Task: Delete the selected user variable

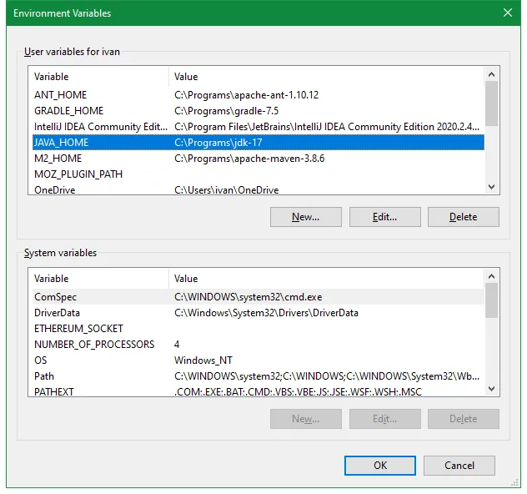Action: (x=464, y=217)
